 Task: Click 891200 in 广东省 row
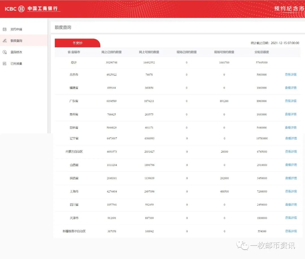point(224,101)
